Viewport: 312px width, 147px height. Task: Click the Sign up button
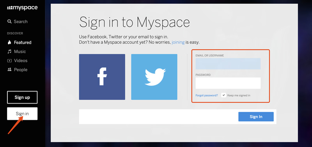tap(22, 97)
